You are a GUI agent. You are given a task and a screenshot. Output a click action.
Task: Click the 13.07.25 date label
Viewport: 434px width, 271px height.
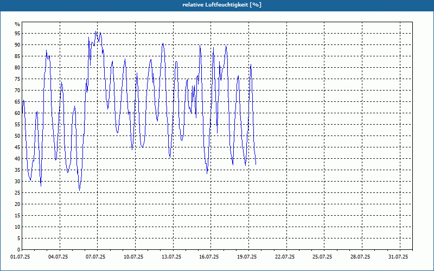pos(171,257)
